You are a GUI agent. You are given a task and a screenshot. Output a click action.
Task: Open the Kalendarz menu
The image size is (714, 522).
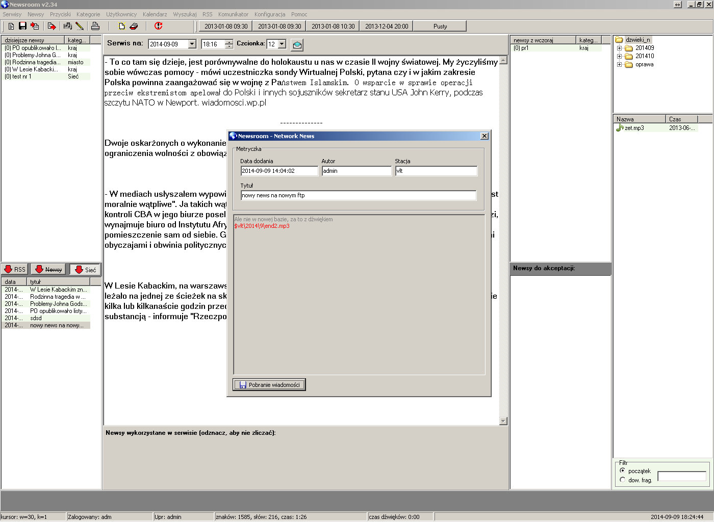click(x=155, y=14)
